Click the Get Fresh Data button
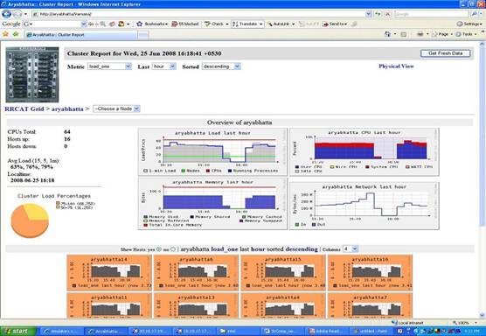This screenshot has height=336, width=486. coord(446,53)
